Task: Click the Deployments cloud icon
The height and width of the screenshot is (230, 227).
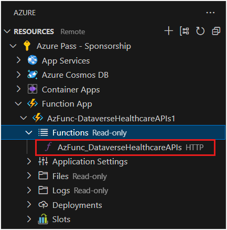Action: point(43,205)
